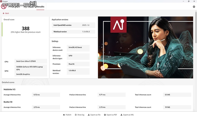Click ResNet 50 total inferences 19 965

click(177, 107)
